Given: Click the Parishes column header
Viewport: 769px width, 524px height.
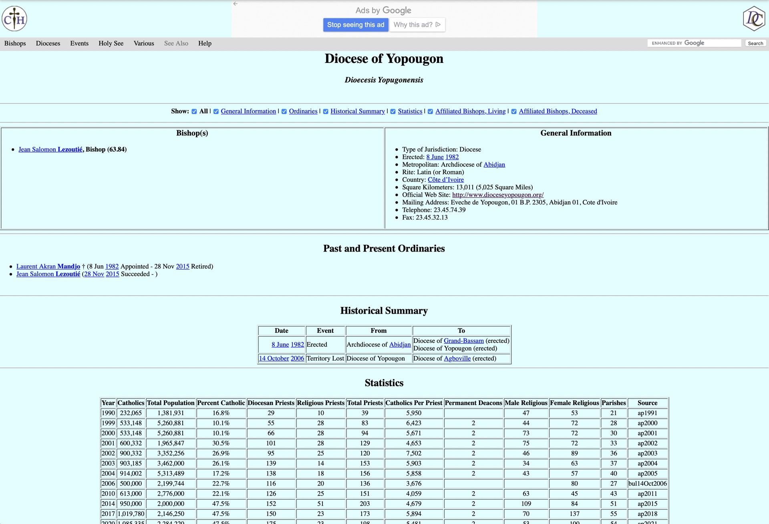Looking at the screenshot, I should pyautogui.click(x=614, y=403).
